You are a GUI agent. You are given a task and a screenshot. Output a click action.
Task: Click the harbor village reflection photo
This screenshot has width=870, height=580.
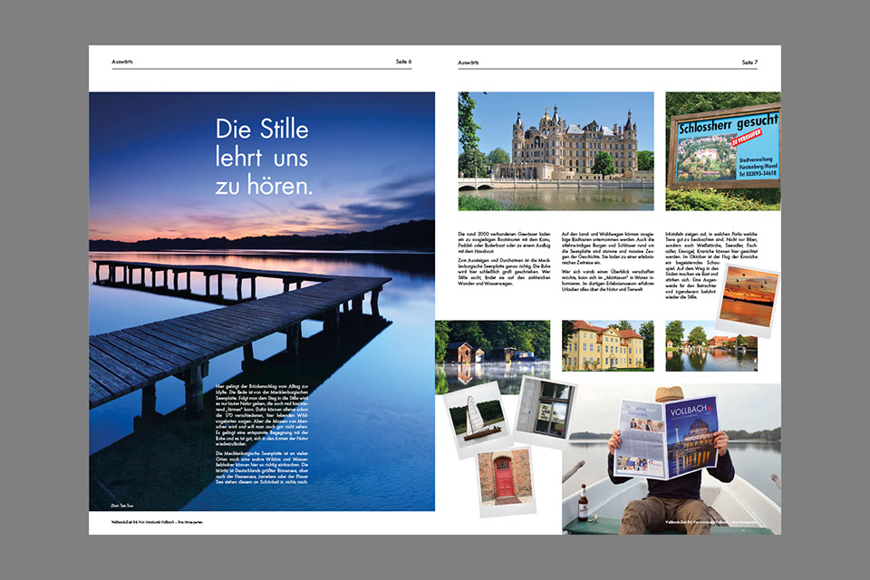point(710,345)
